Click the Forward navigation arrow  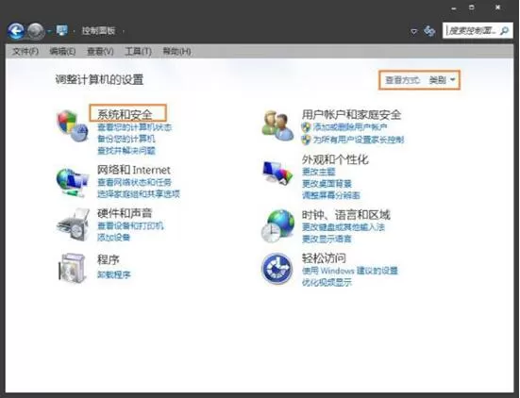click(36, 31)
